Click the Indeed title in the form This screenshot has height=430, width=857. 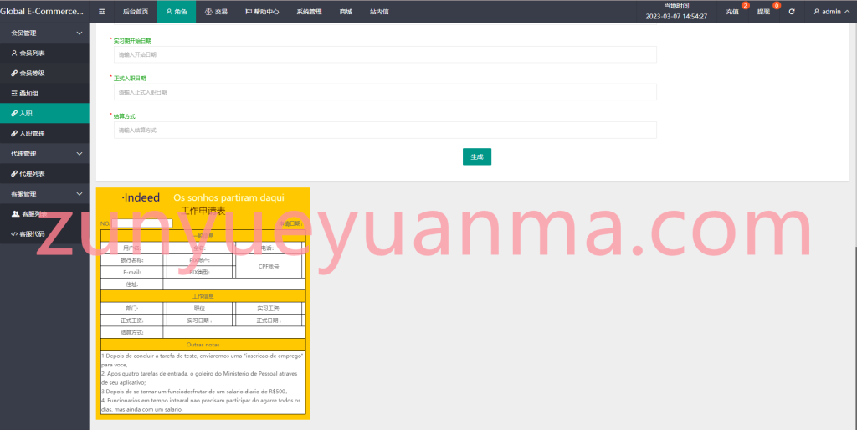pos(141,197)
